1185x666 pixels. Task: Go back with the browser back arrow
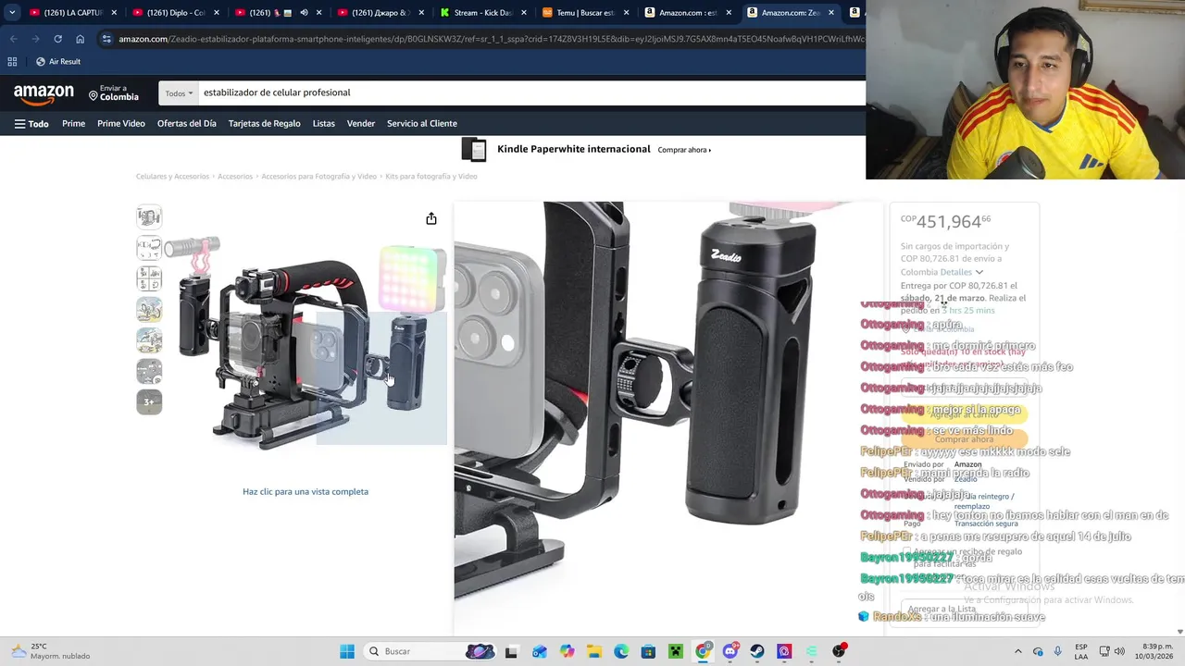pos(13,39)
